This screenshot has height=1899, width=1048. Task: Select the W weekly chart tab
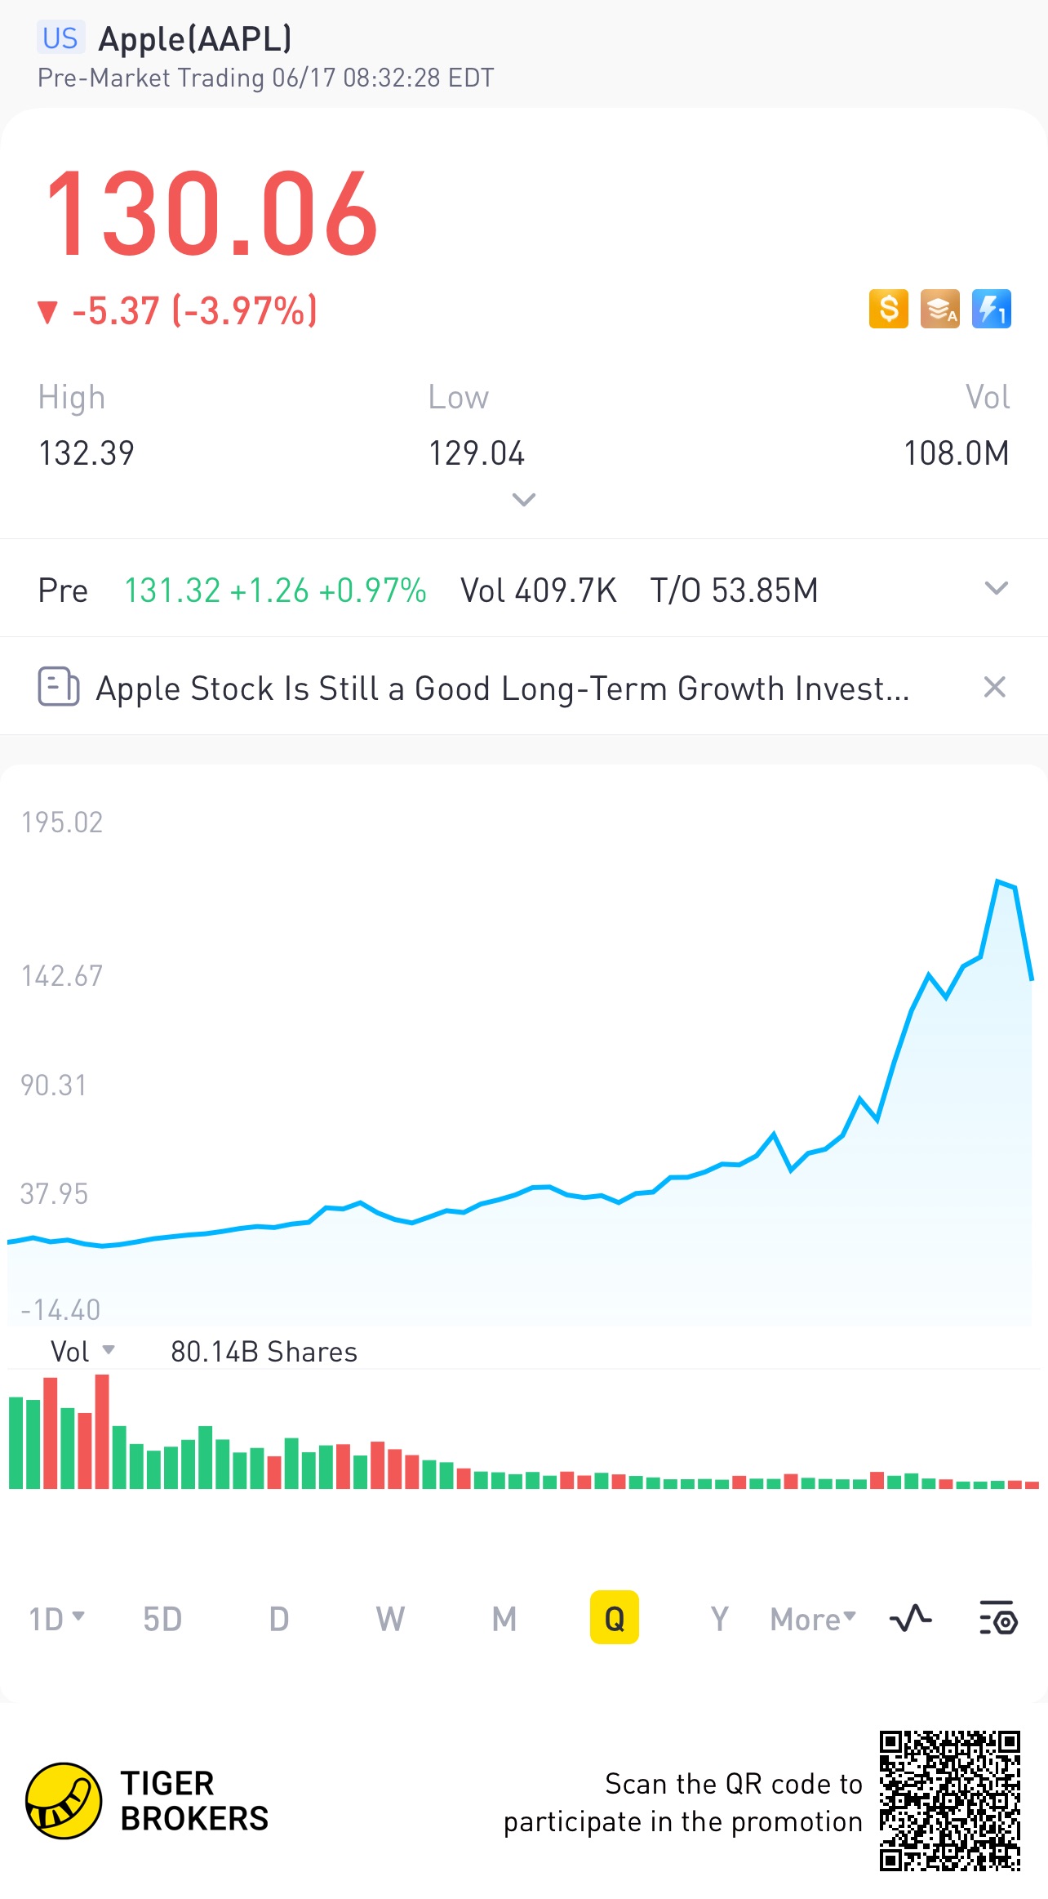pos(390,1619)
